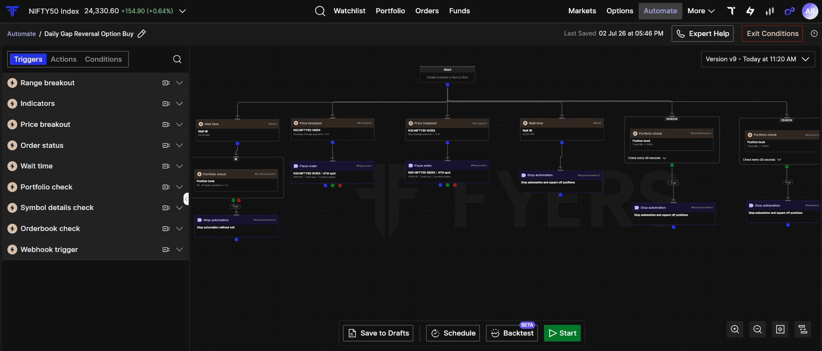This screenshot has height=351, width=822.
Task: Open the candlestick chart icon in header
Action: pos(770,11)
